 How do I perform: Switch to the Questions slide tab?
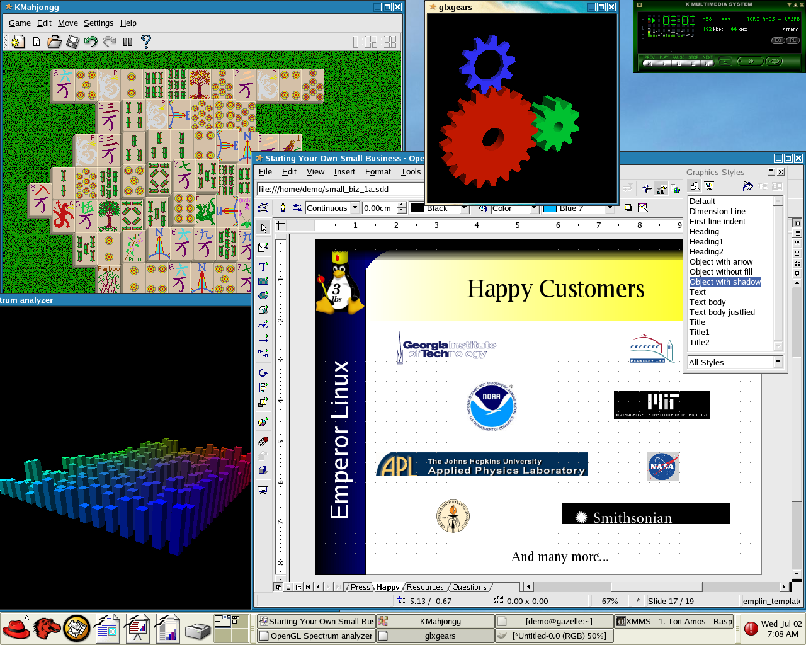click(x=469, y=587)
